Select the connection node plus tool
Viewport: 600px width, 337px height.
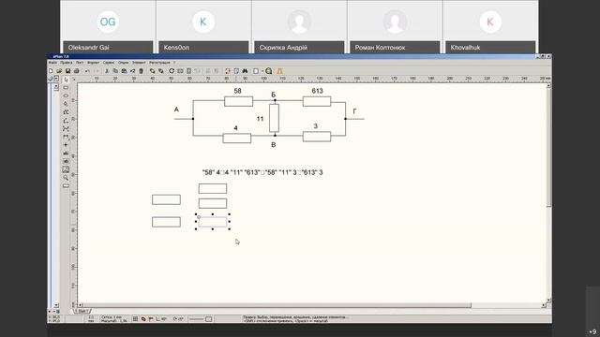(66, 145)
